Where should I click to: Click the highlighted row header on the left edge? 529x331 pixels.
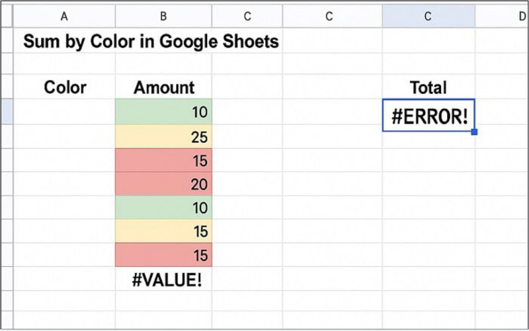coord(7,112)
